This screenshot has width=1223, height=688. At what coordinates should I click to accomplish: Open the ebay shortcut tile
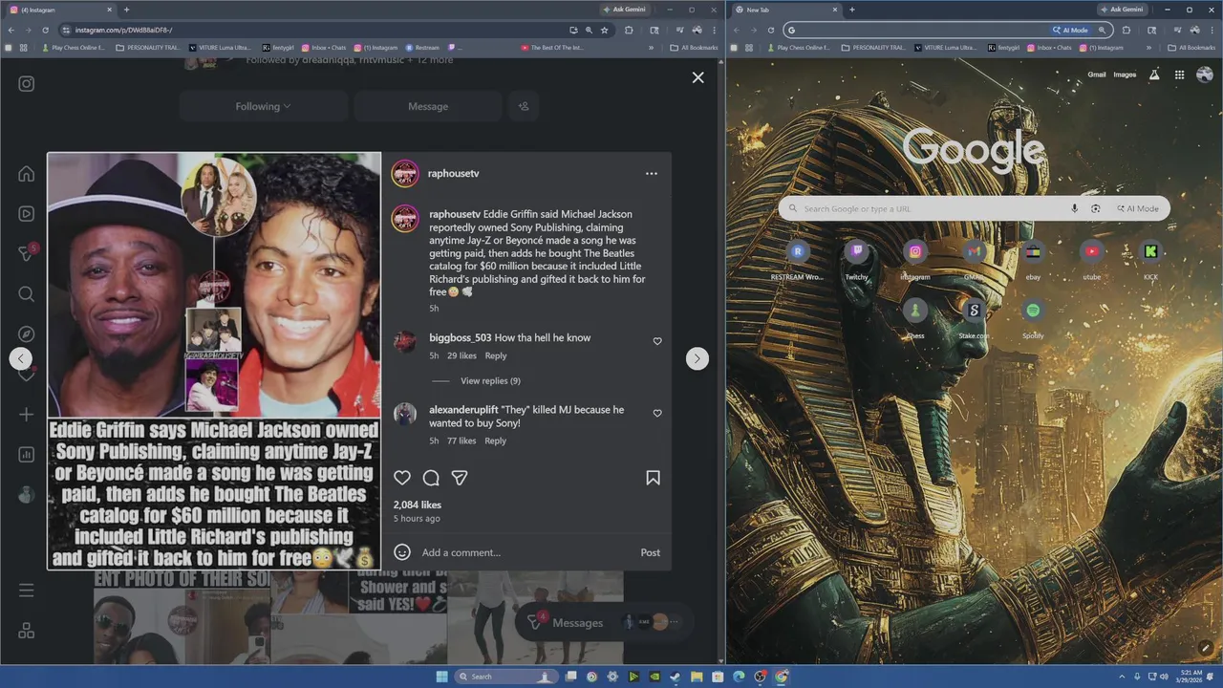1033,259
